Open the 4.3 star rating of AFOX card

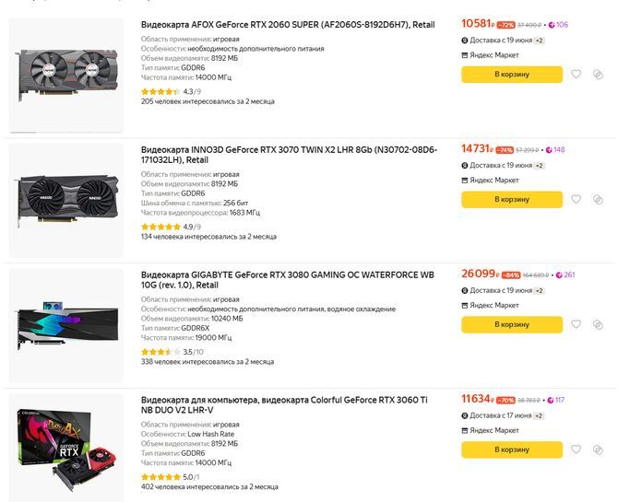[x=171, y=92]
